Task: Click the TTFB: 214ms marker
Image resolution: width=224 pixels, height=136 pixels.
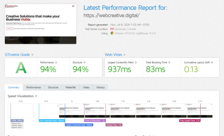Action: [16, 120]
